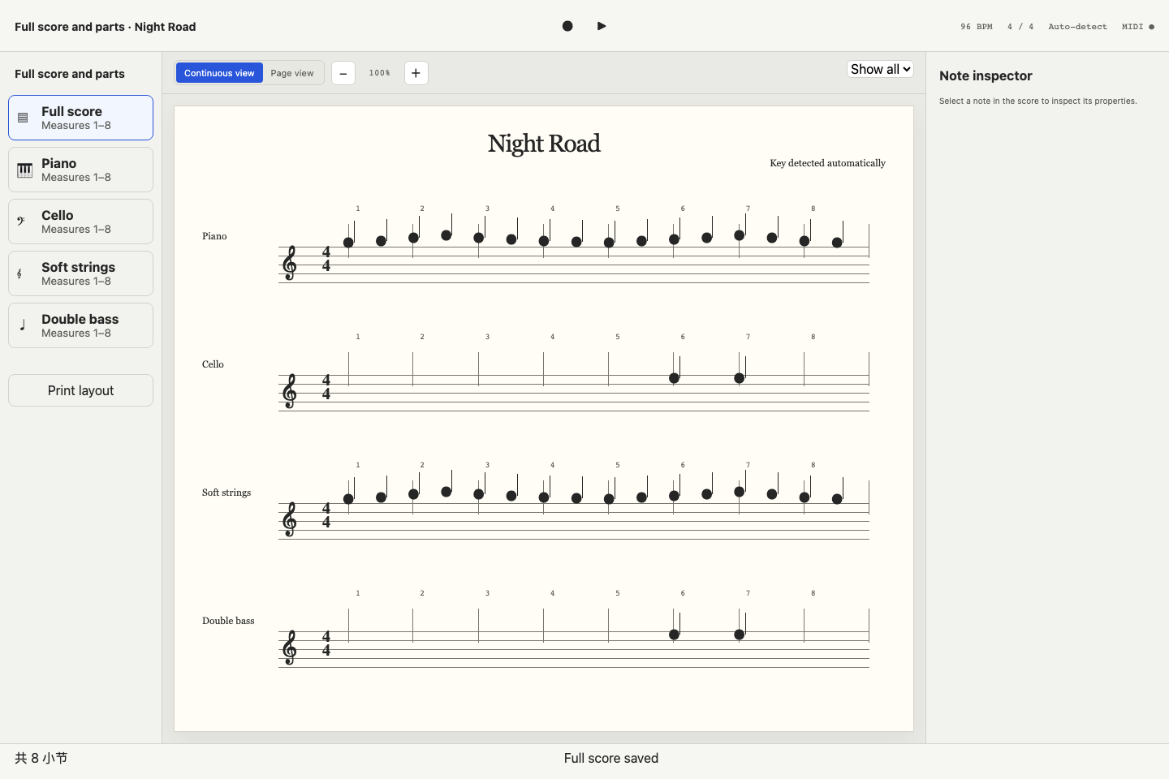Open the Piano part
This screenshot has width=1169, height=779.
80,170
